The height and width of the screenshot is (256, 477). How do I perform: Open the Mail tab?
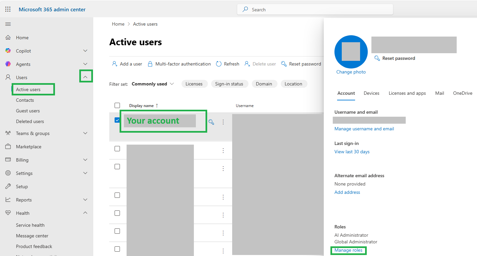(x=439, y=93)
